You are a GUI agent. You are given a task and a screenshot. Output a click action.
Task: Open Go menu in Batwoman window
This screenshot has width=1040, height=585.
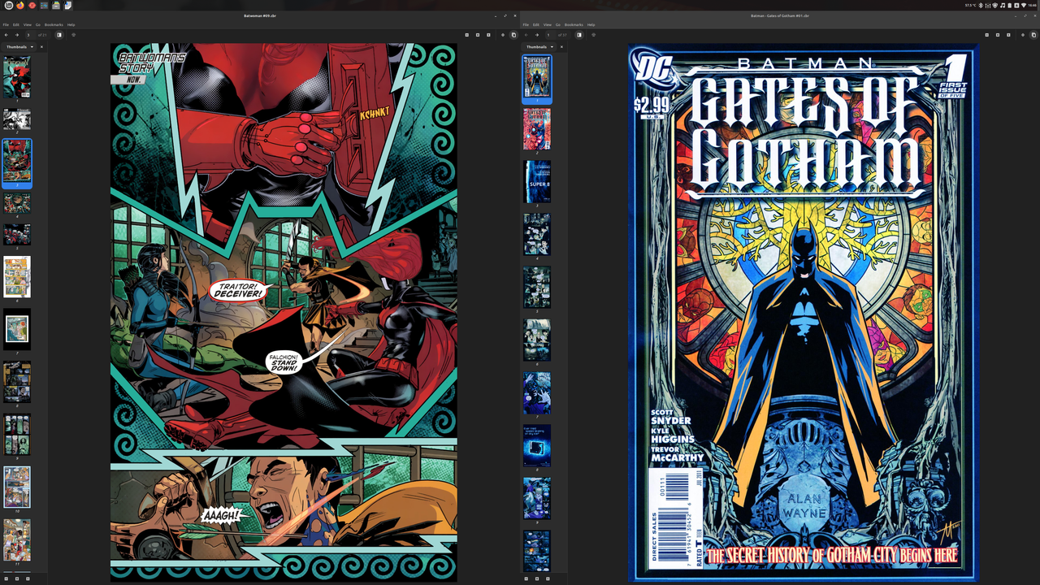pyautogui.click(x=37, y=25)
